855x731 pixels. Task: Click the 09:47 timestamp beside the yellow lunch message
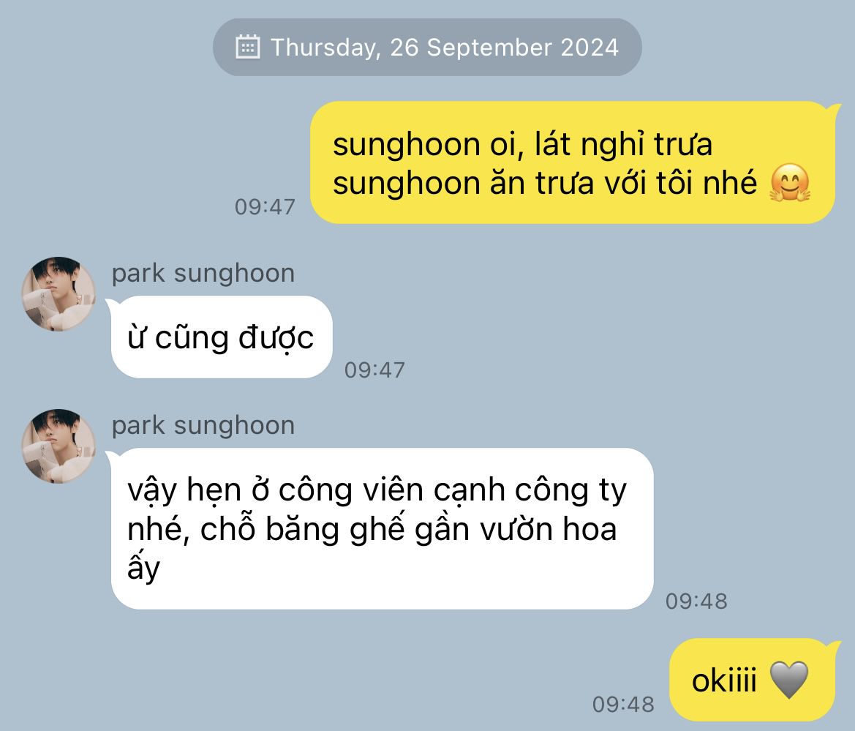[x=265, y=207]
